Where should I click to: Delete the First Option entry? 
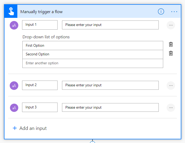coord(171,44)
